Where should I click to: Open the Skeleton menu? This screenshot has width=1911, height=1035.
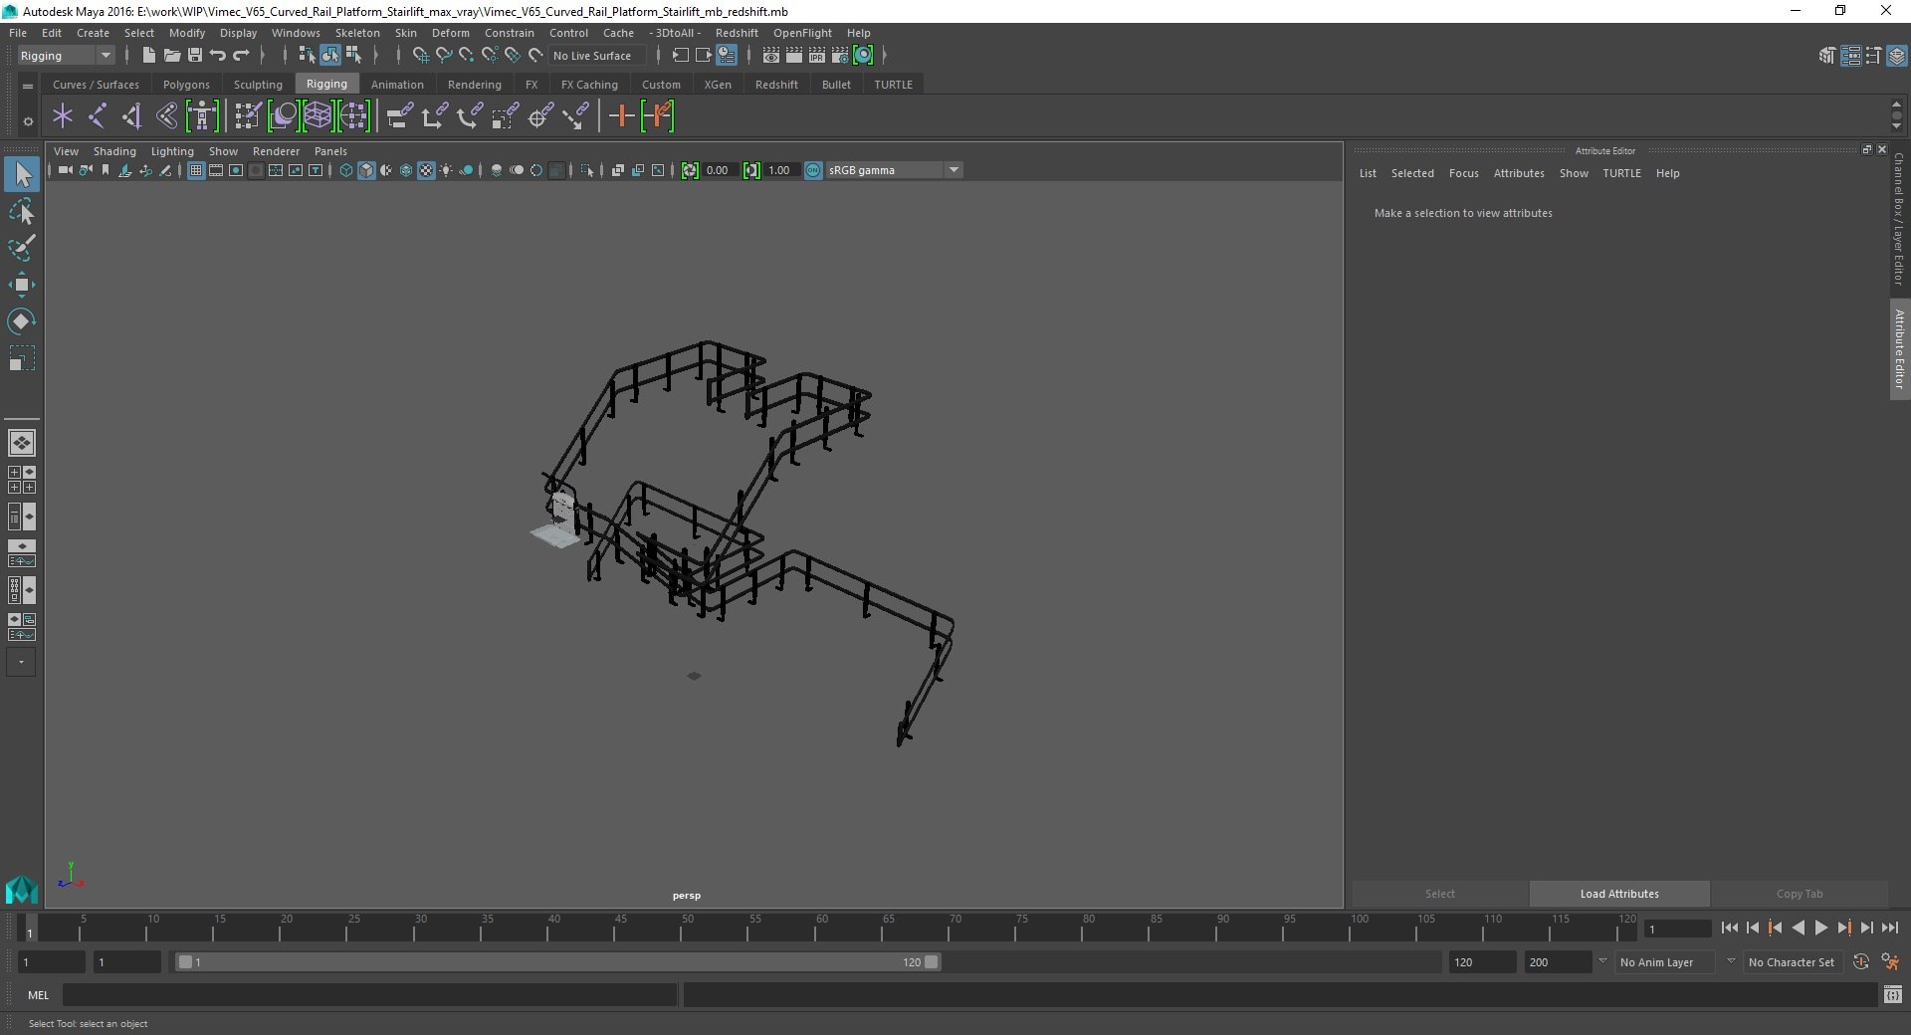(x=357, y=33)
